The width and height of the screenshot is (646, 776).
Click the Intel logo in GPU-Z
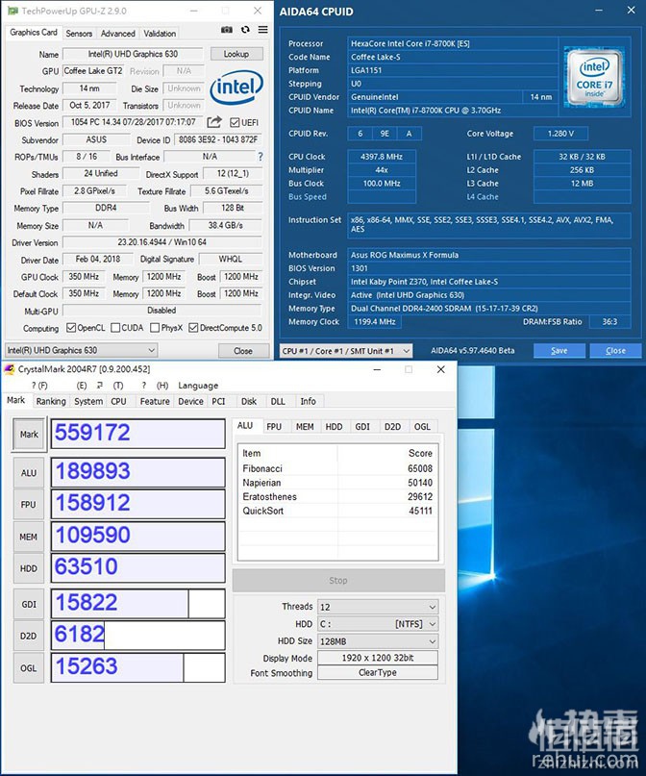236,88
